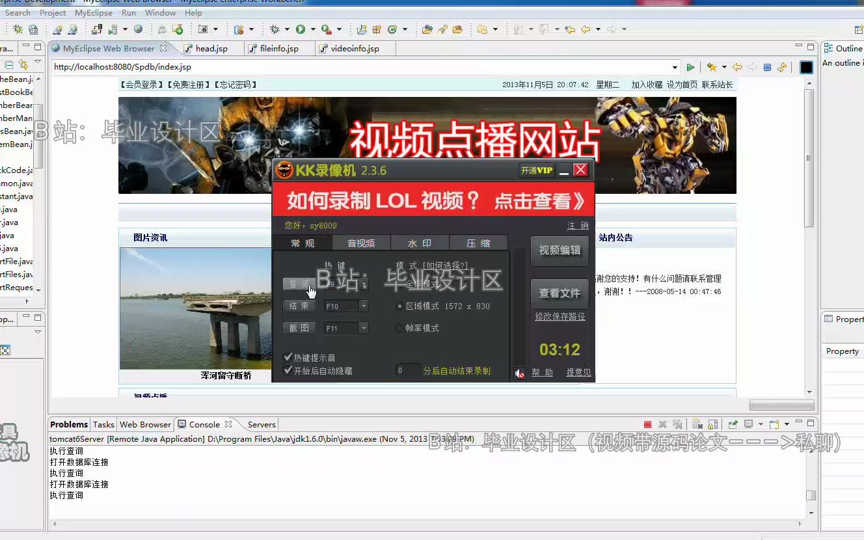Screen dimensions: 864x540
Task: Click in the browser URL address field
Action: (362, 67)
